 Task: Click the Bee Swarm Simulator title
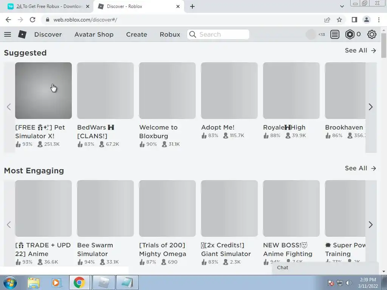(x=95, y=250)
